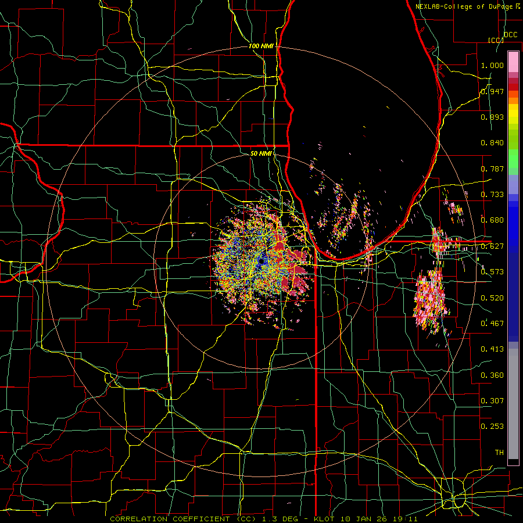Click the KLOT station identifier in footer
The height and width of the screenshot is (523, 523).
coord(324,519)
